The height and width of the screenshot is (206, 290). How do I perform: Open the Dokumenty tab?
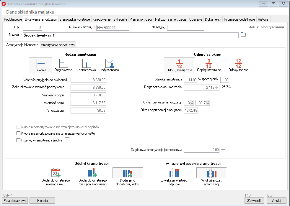(x=213, y=19)
